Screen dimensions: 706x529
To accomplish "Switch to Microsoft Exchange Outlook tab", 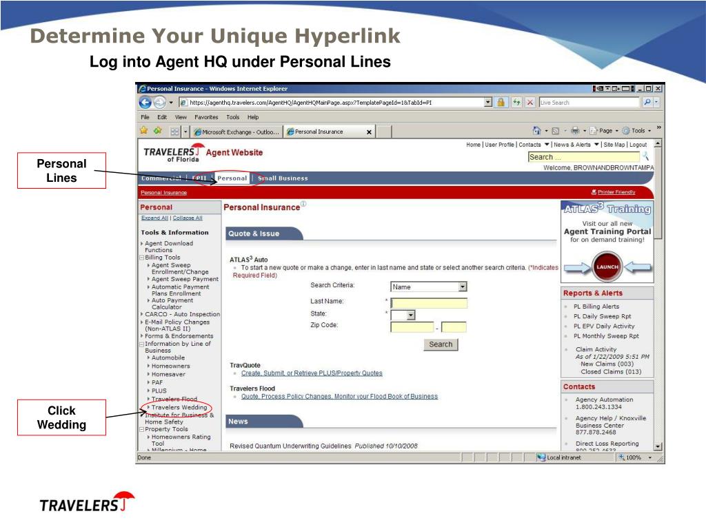I will coord(236,132).
